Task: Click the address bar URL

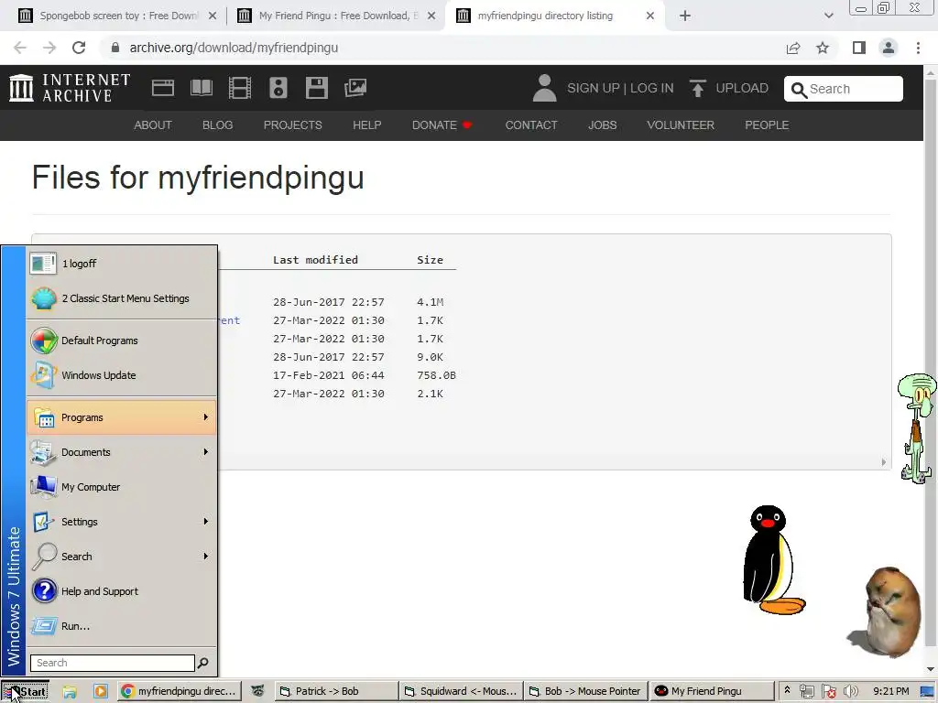Action: pos(234,48)
